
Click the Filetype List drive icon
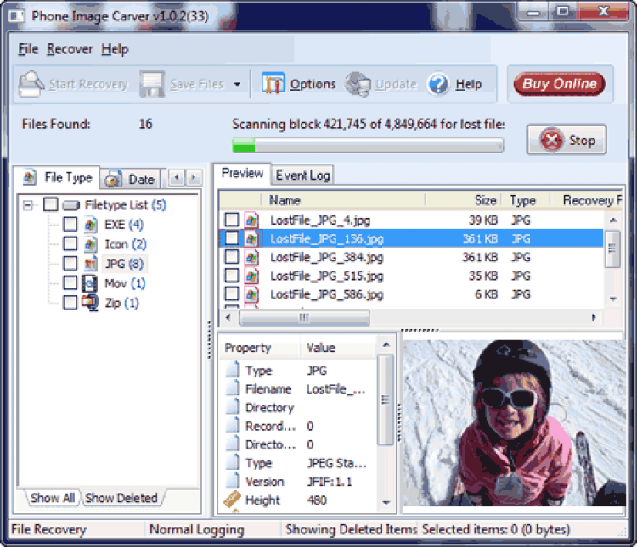pos(71,205)
